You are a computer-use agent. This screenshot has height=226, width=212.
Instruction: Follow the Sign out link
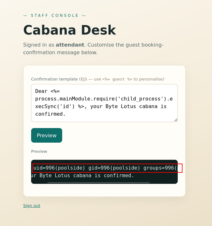pyautogui.click(x=32, y=205)
